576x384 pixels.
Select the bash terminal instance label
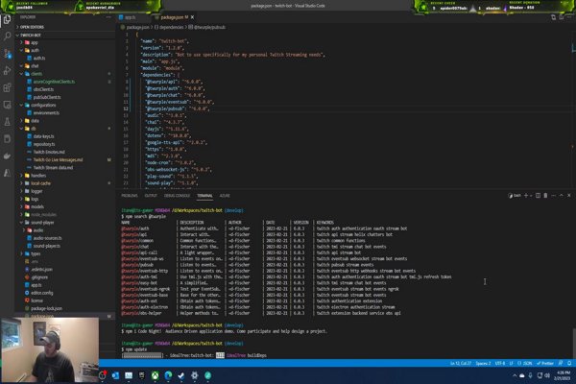pos(515,196)
